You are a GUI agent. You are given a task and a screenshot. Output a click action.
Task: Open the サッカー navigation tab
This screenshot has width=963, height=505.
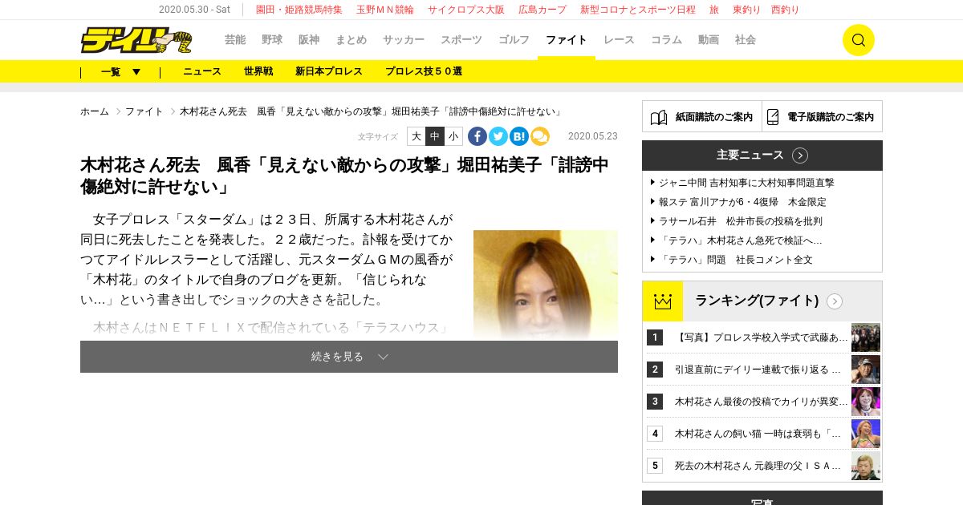404,40
